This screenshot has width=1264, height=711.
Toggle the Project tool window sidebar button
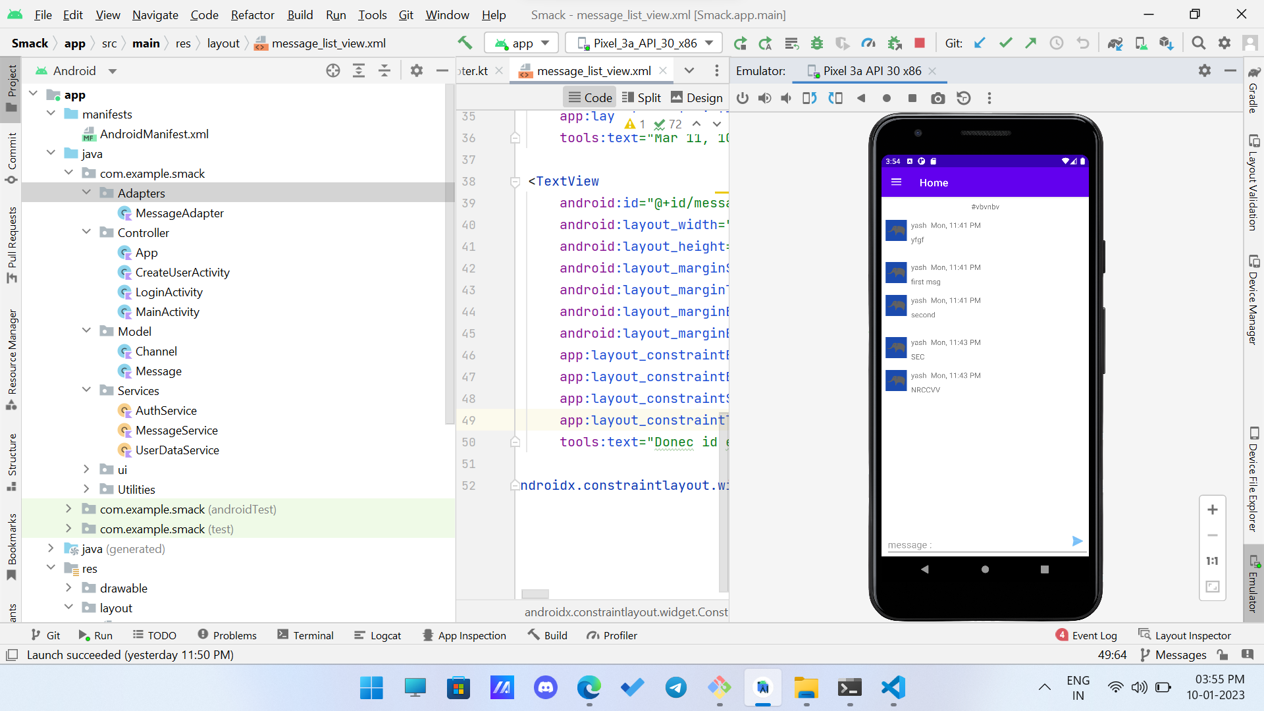tap(11, 88)
